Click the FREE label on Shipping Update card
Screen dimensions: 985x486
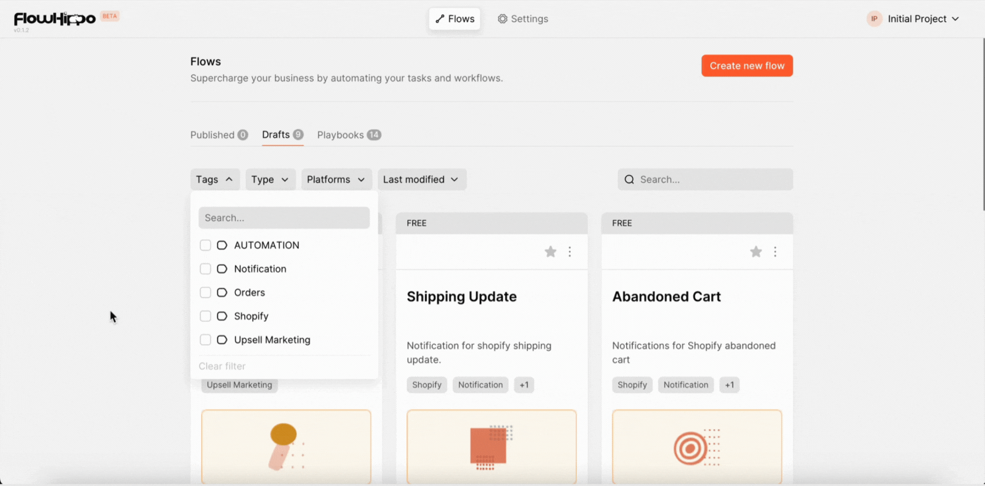(417, 223)
